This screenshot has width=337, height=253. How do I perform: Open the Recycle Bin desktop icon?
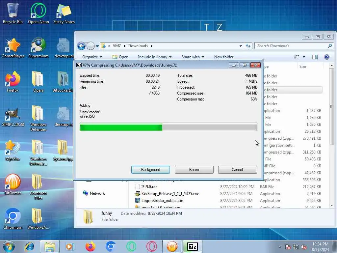click(13, 13)
